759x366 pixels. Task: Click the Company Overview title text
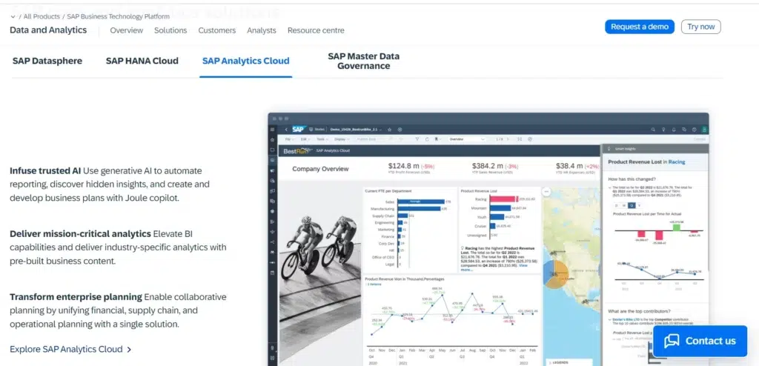pos(320,169)
